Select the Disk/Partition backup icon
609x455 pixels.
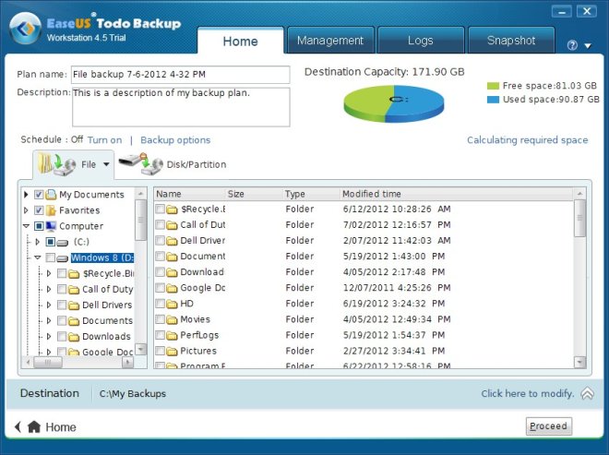tap(140, 163)
